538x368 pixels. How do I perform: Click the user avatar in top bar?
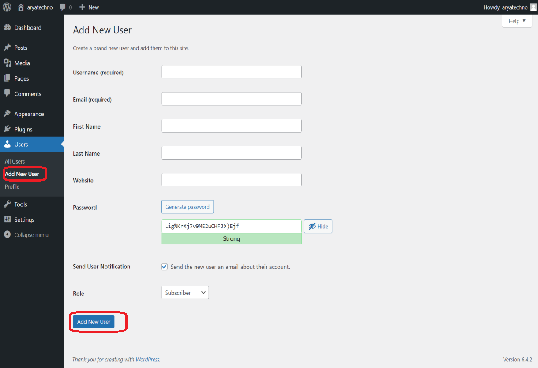click(533, 7)
